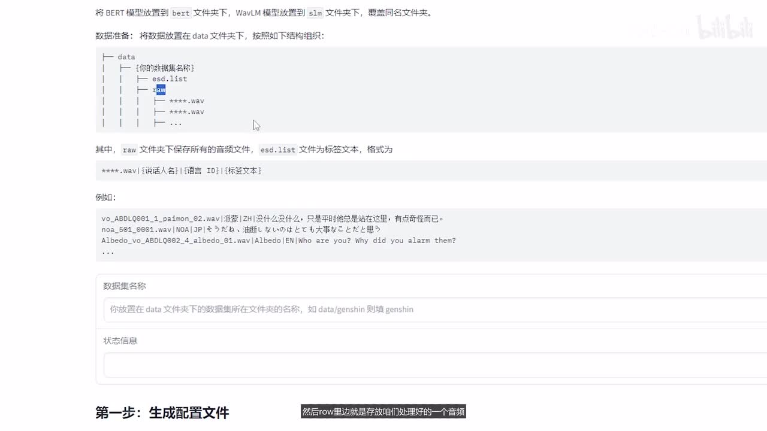
Task: Select esd.list in the directory tree
Action: pos(169,78)
